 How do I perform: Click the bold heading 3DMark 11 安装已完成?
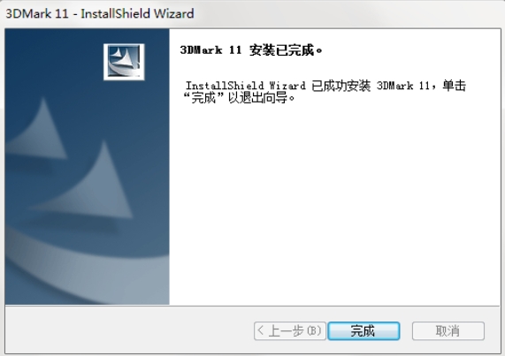click(251, 50)
